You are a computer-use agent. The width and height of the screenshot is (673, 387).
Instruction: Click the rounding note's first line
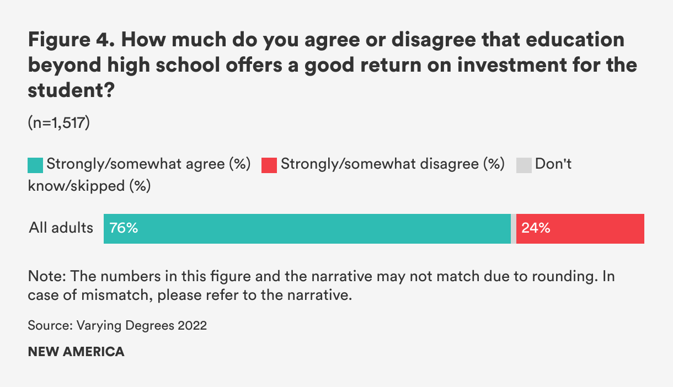(x=320, y=276)
